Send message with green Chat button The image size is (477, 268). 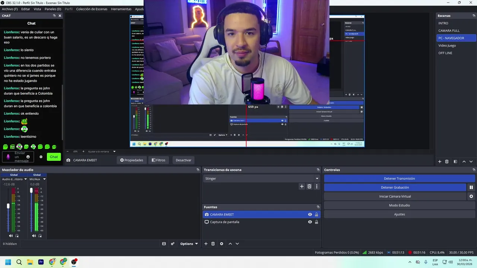(54, 157)
